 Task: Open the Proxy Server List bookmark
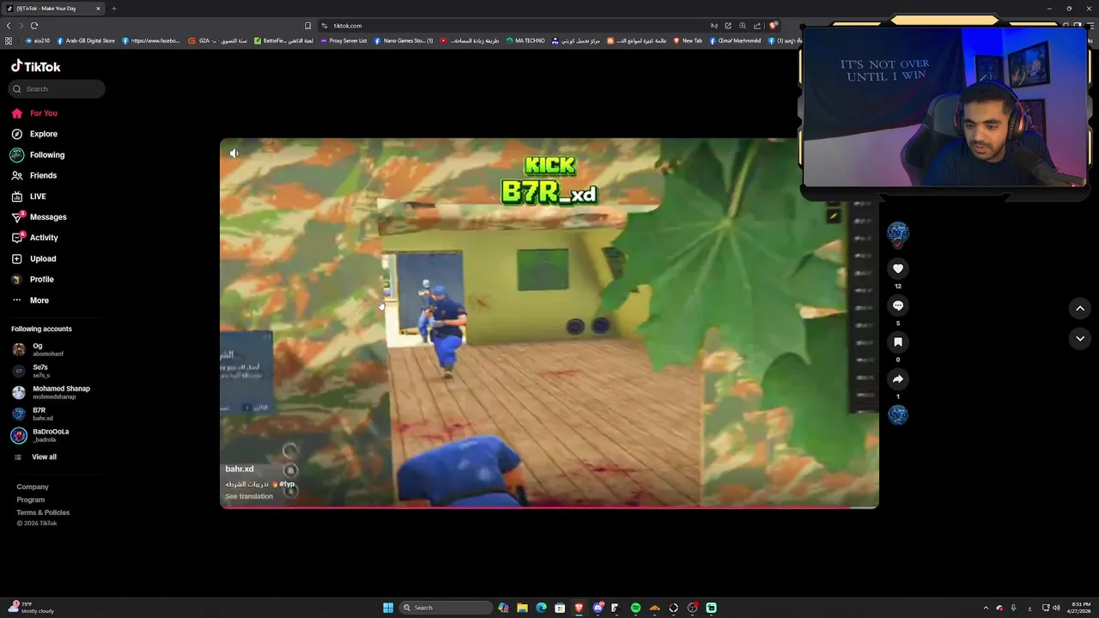[x=343, y=40]
